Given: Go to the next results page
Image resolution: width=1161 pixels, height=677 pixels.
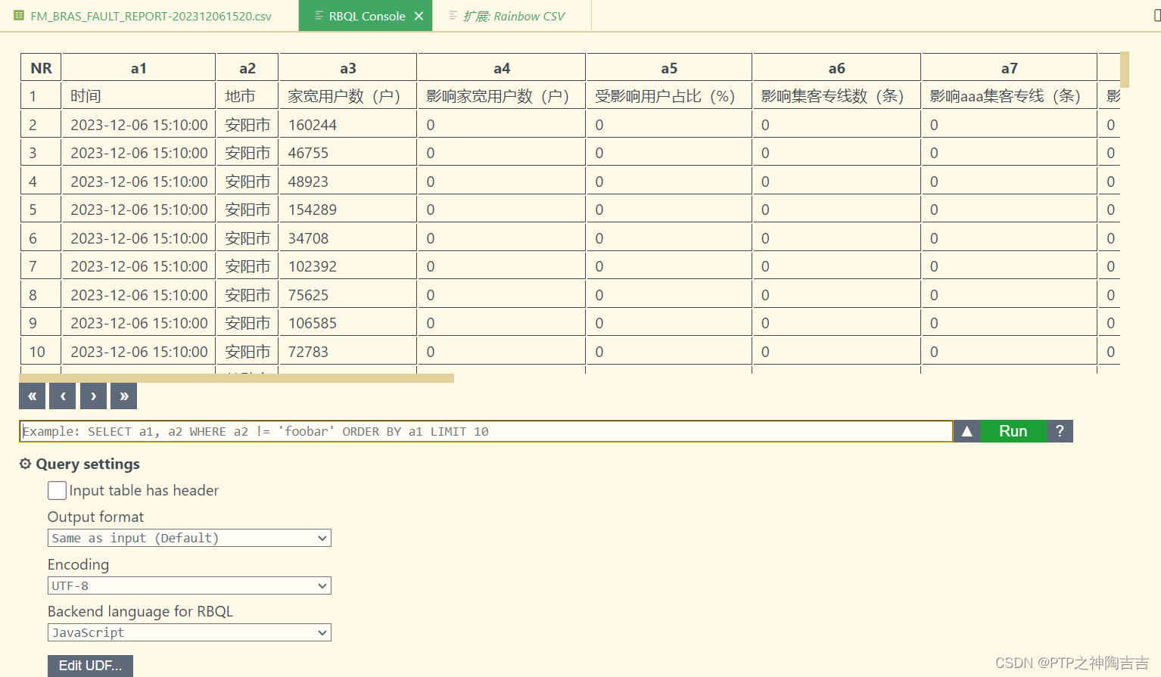Looking at the screenshot, I should pos(92,396).
